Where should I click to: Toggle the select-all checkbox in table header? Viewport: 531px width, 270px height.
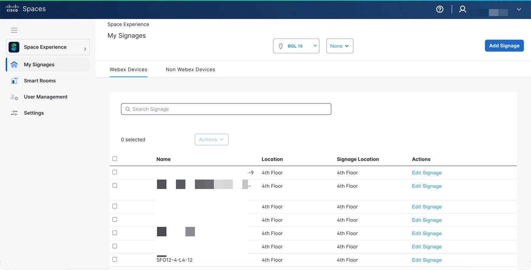(114, 159)
